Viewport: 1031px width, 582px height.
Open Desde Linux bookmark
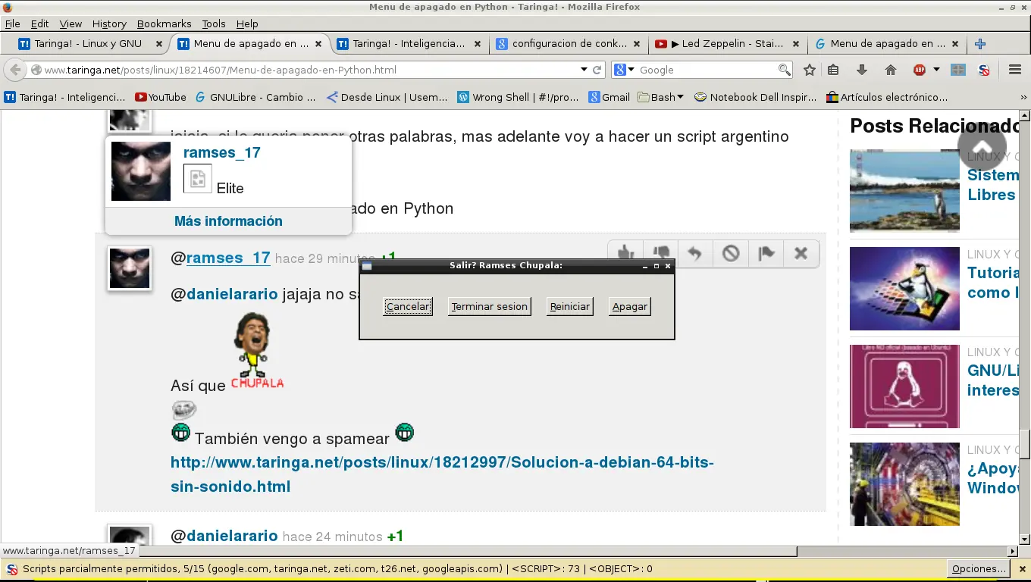tap(387, 97)
